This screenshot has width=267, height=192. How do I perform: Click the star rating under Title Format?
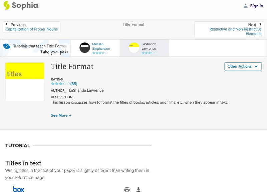60,84
